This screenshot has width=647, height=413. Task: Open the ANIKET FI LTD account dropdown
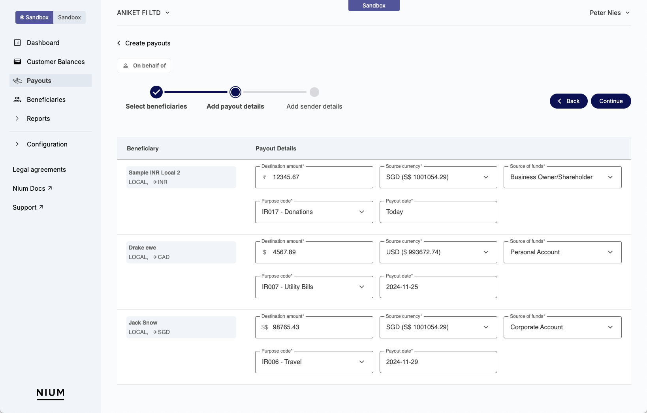[143, 13]
